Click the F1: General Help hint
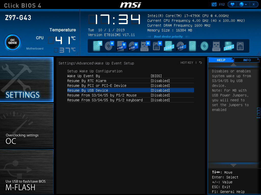The width and height of the screenshot is (261, 195). click(228, 192)
